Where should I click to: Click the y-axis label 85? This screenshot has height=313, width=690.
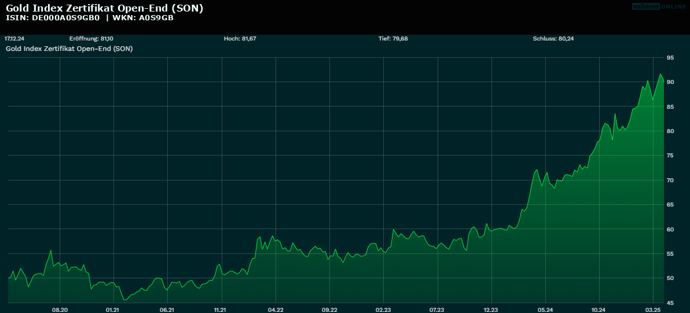pos(670,107)
